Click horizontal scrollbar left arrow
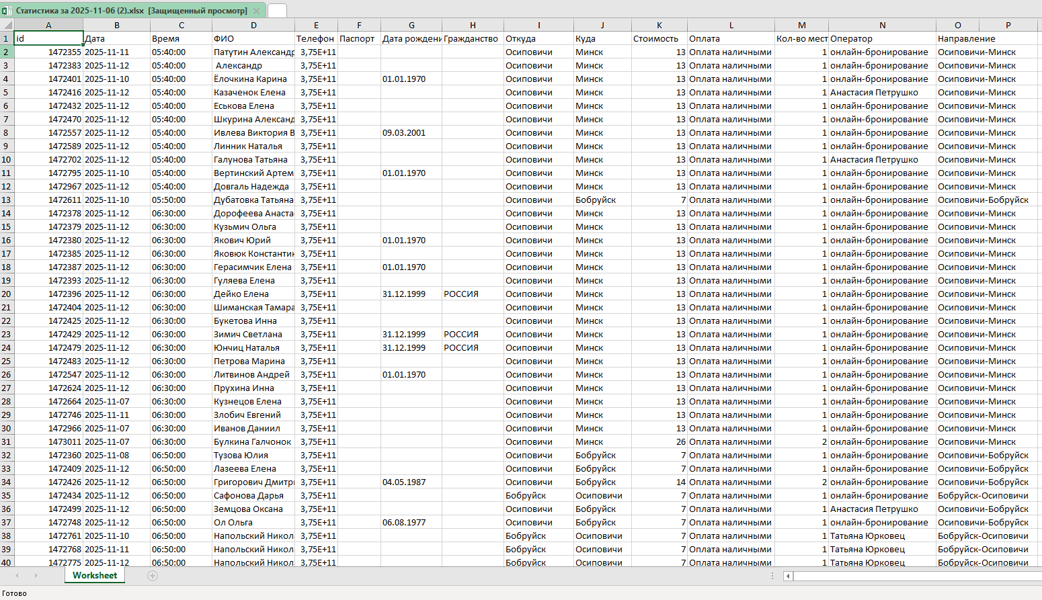1042x600 pixels. pyautogui.click(x=788, y=576)
